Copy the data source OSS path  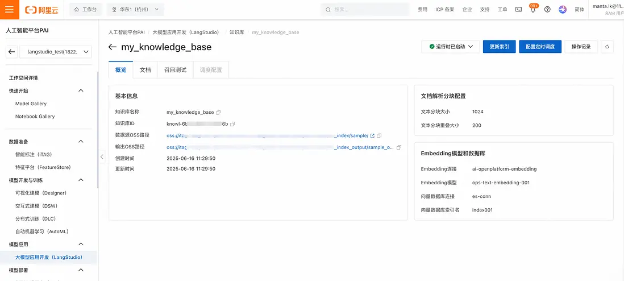point(379,135)
